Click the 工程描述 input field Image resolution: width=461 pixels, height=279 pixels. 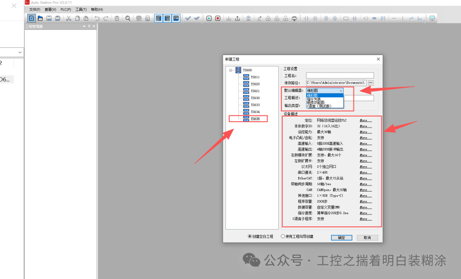[359, 98]
